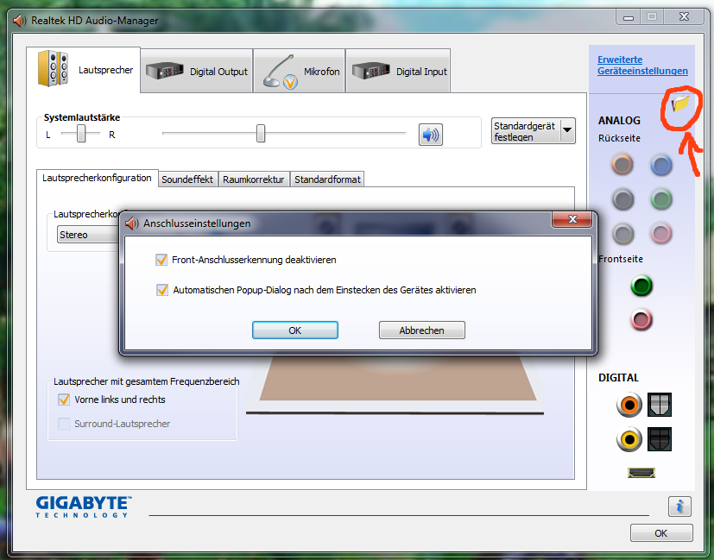
Task: Open the Standardgerät festlegen dropdown arrow
Action: coord(567,131)
